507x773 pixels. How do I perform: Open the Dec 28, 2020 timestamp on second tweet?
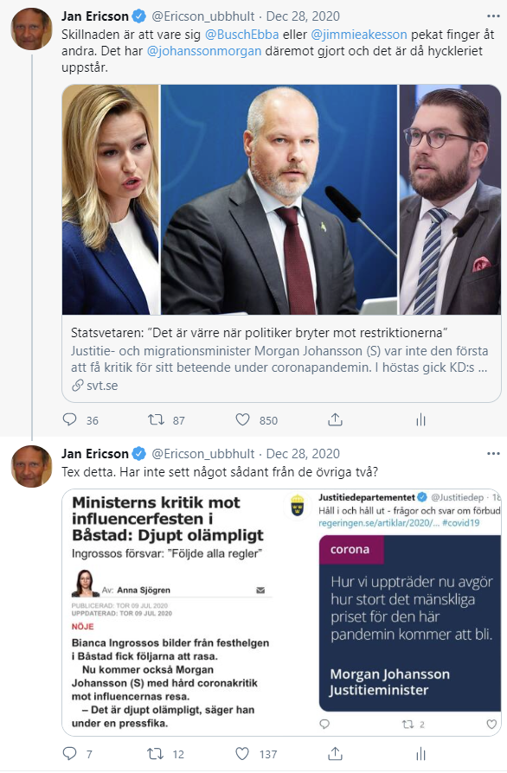coord(303,454)
